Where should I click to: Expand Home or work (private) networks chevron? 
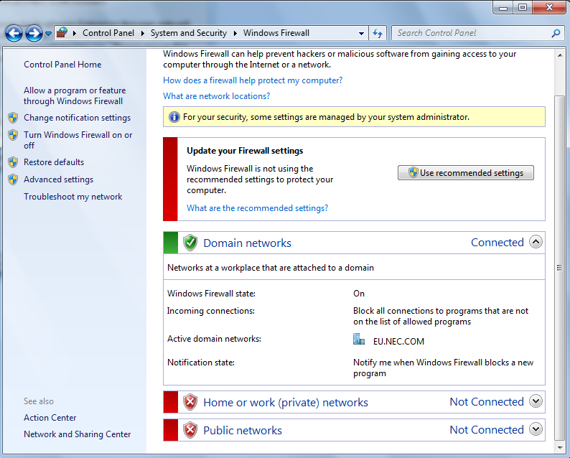(x=536, y=401)
